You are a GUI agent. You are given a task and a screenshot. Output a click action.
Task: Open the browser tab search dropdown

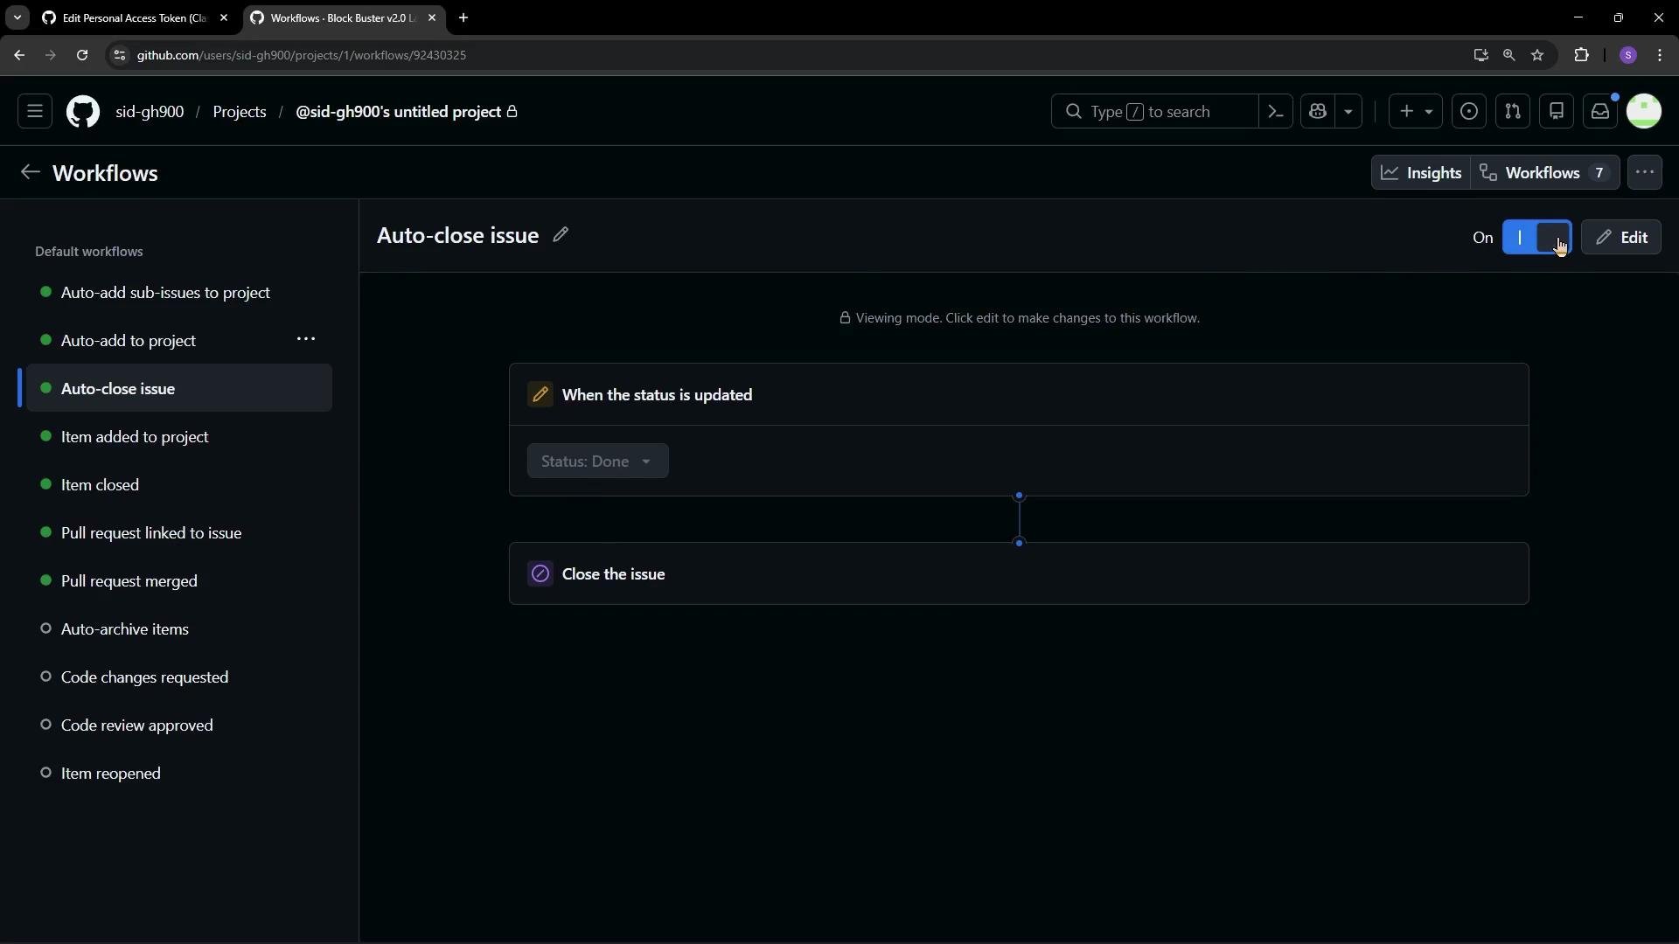click(x=17, y=17)
